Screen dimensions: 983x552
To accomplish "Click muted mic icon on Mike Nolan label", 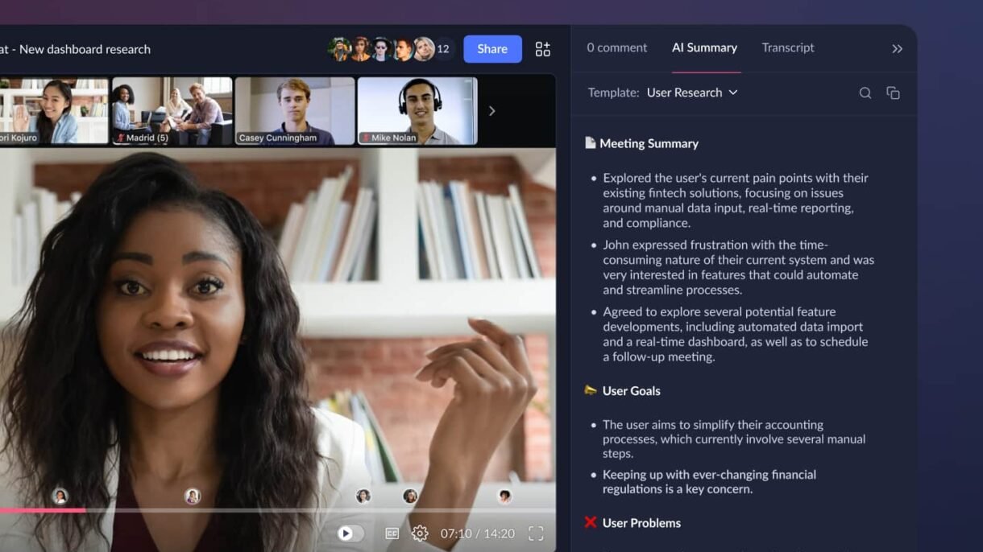I will coord(366,138).
